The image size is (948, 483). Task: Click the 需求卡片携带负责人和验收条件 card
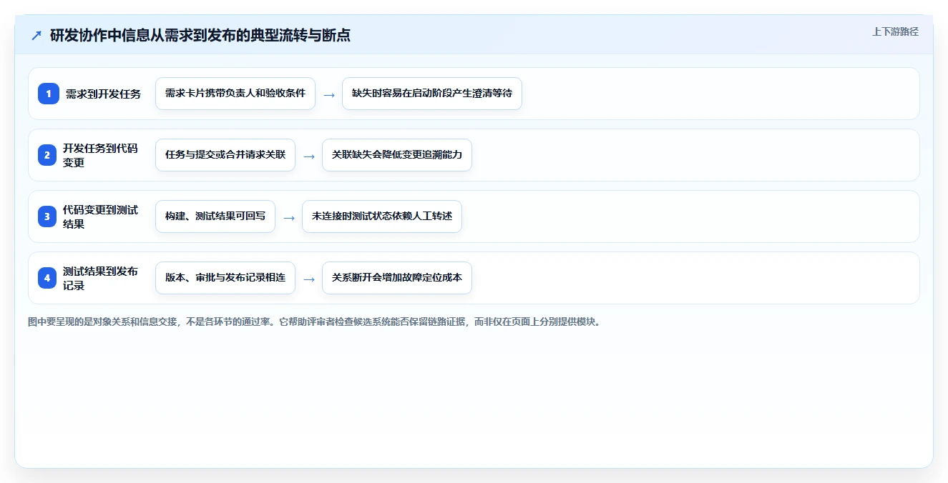pos(235,94)
